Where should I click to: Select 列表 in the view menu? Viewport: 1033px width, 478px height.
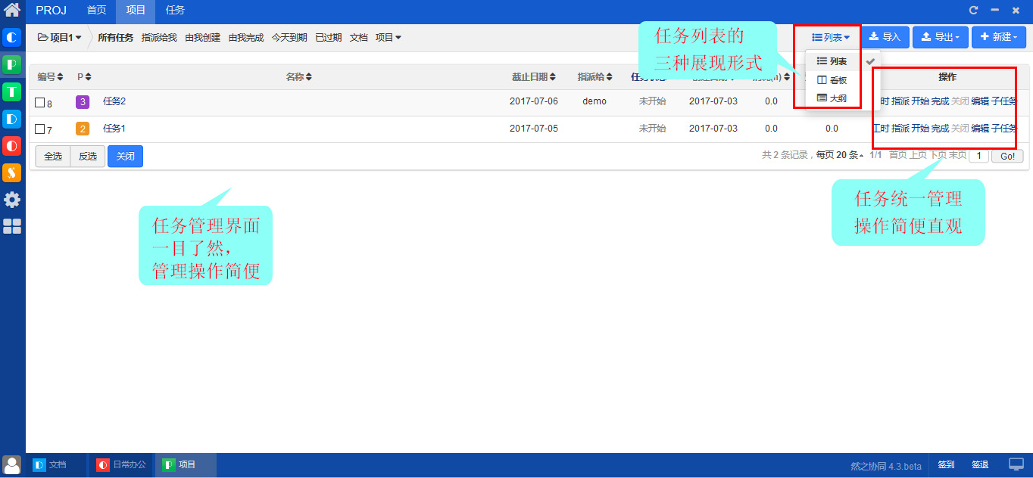click(832, 61)
